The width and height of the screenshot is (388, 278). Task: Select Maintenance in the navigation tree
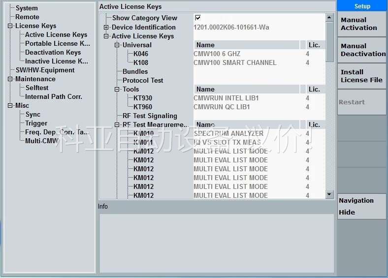point(35,79)
